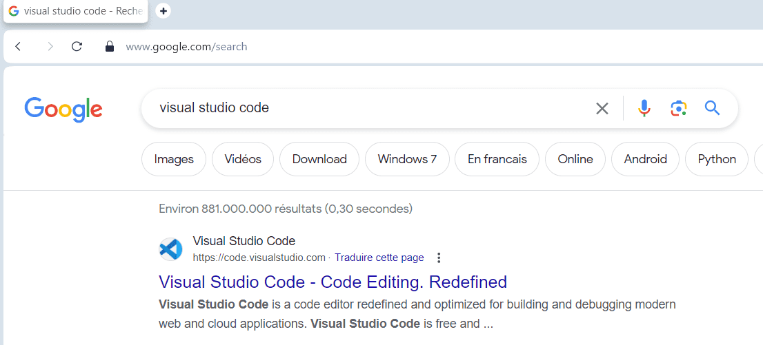Start voice search with microphone
Screen dimensions: 763x345
(644, 108)
